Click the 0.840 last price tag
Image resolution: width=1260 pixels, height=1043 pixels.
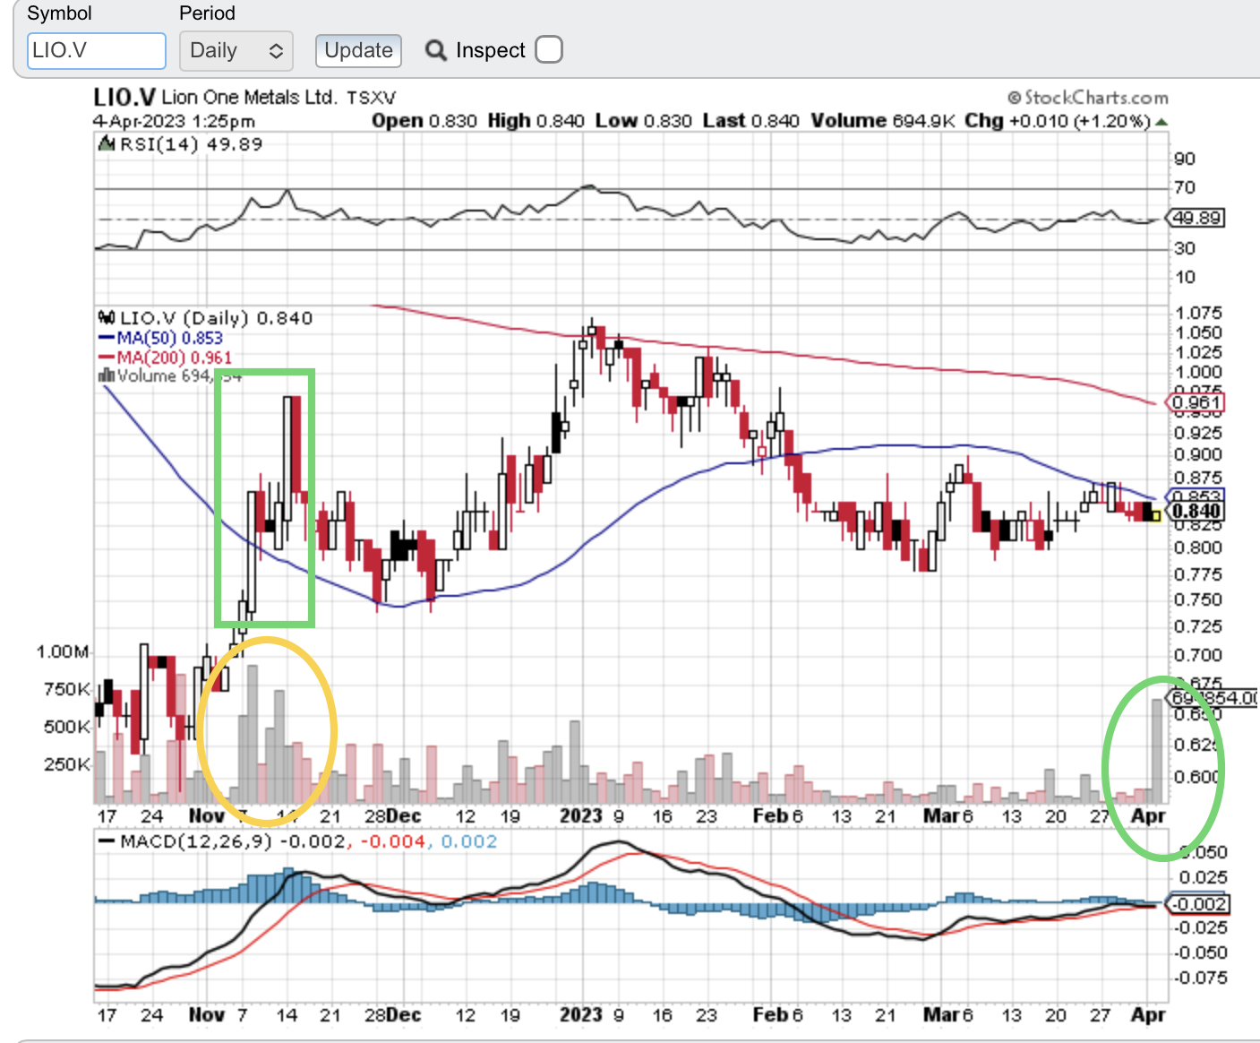coord(1196,512)
